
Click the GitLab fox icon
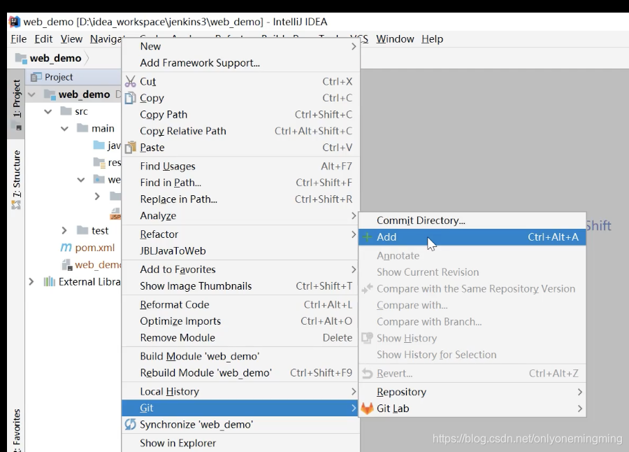(x=367, y=409)
